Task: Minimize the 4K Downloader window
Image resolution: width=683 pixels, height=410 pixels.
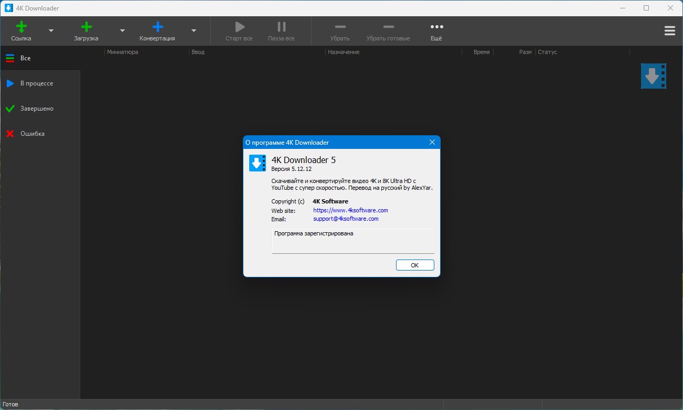Action: click(623, 8)
